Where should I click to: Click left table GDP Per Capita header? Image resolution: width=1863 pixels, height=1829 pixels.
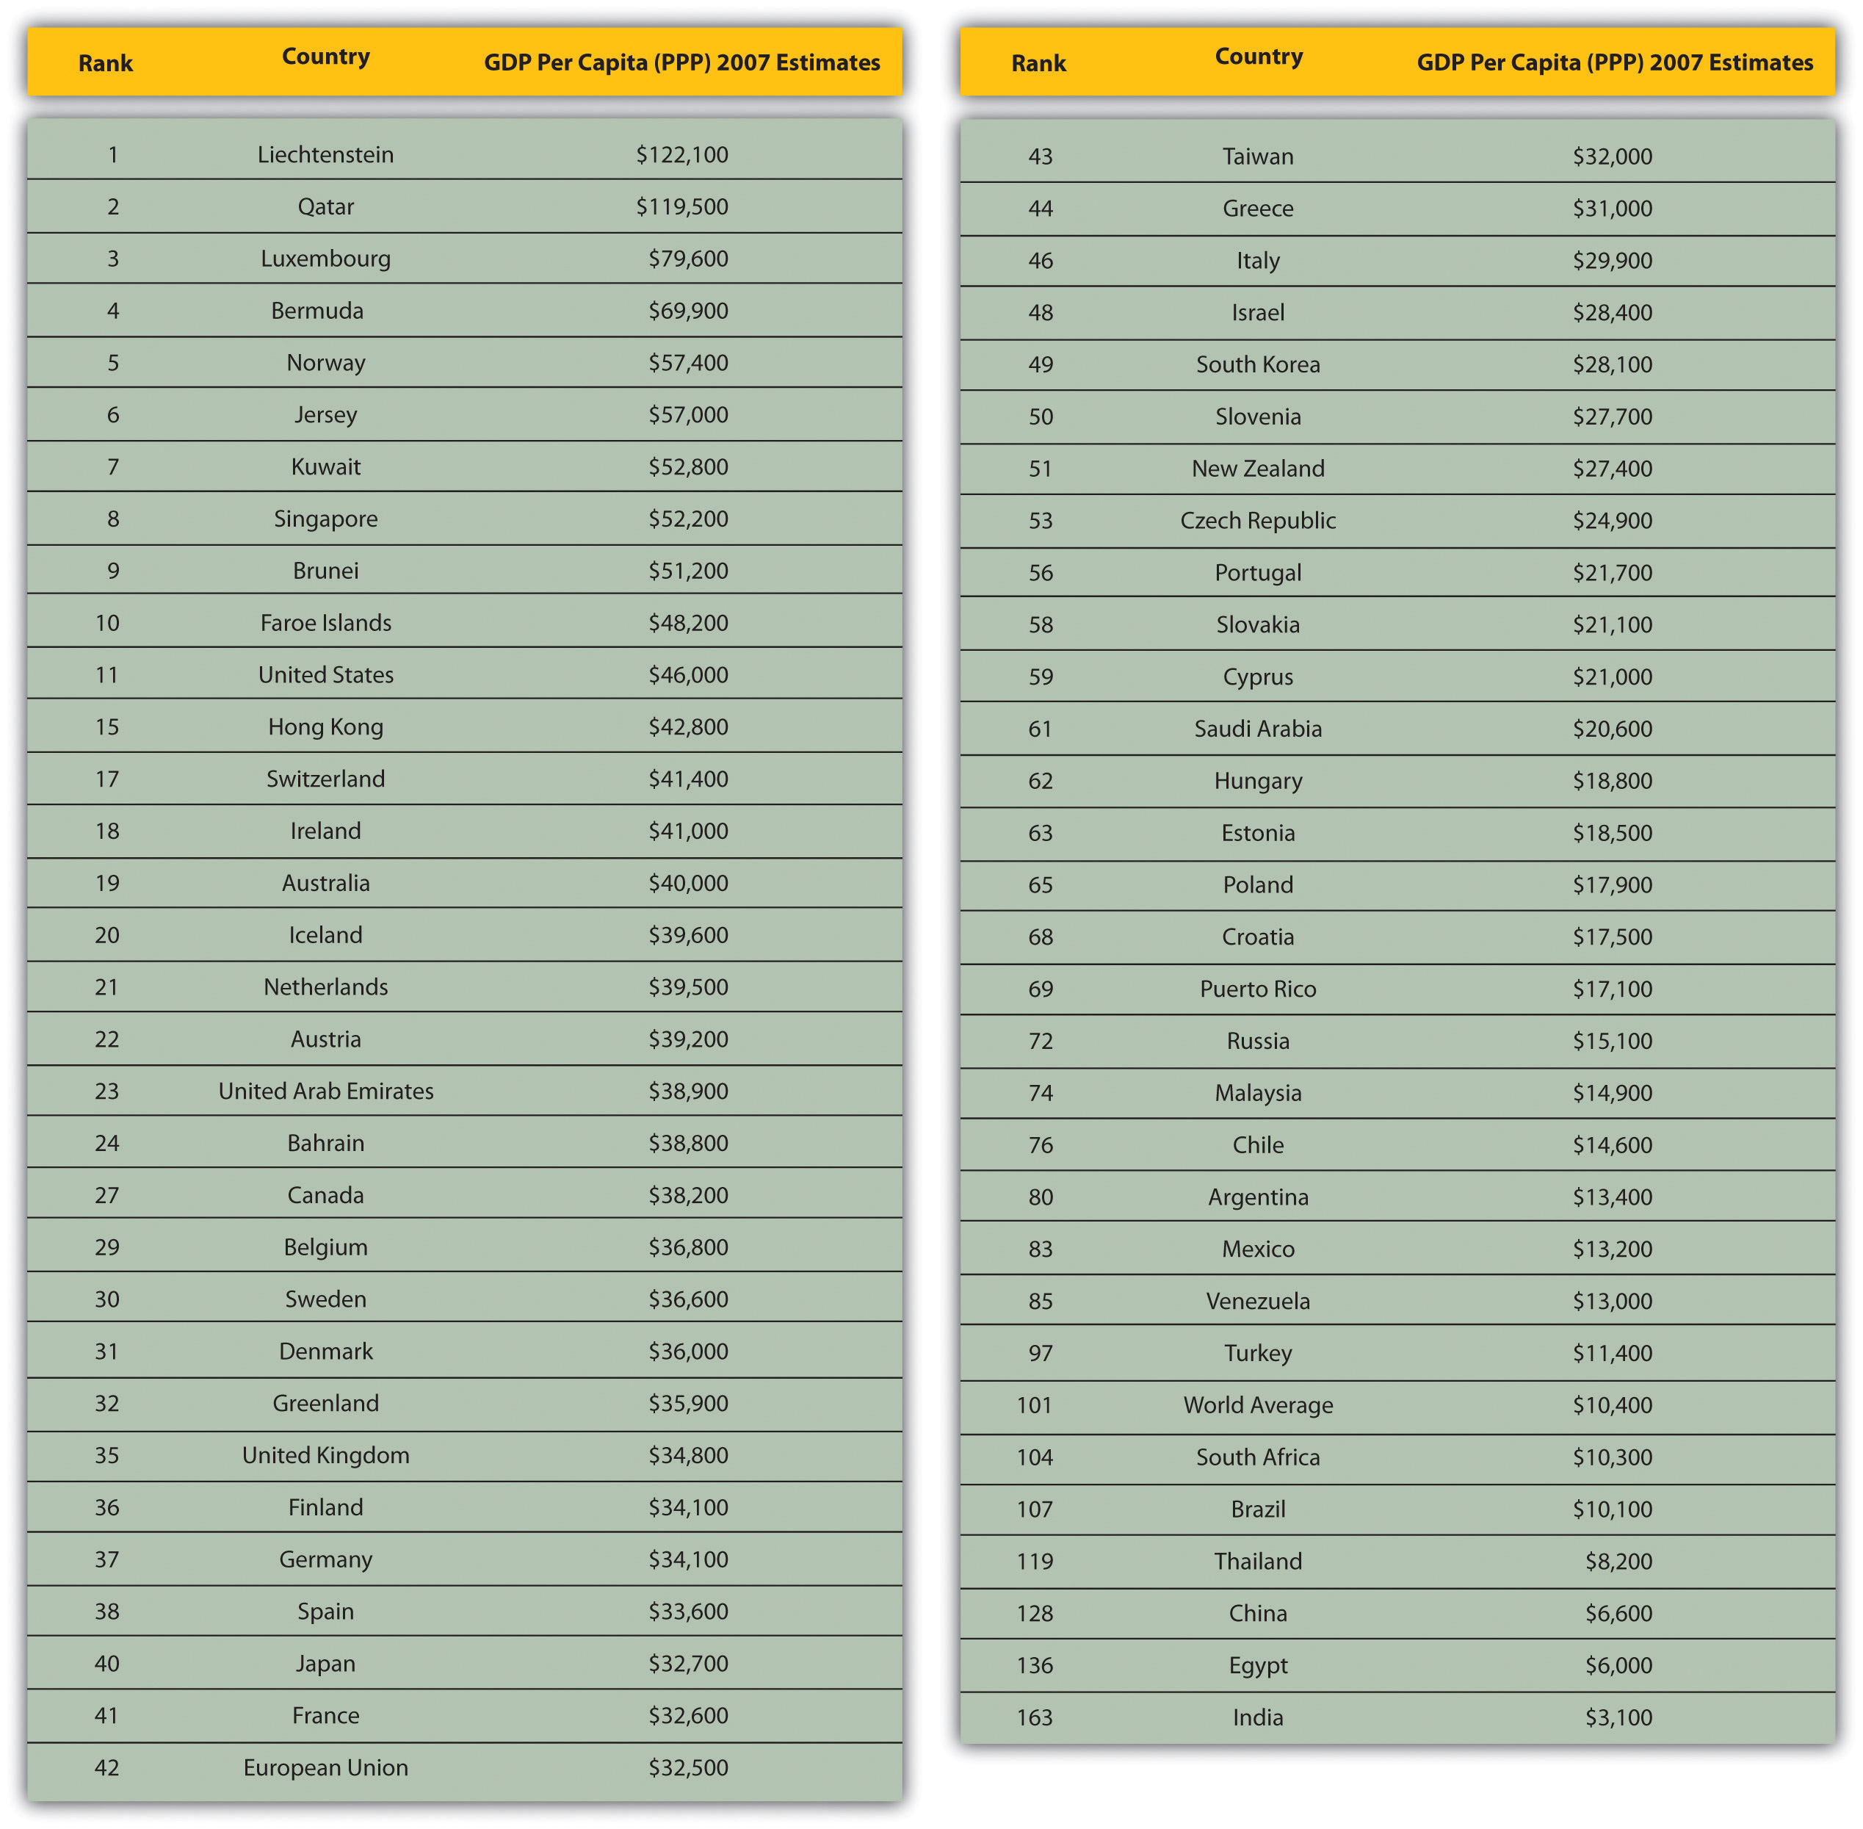(681, 62)
